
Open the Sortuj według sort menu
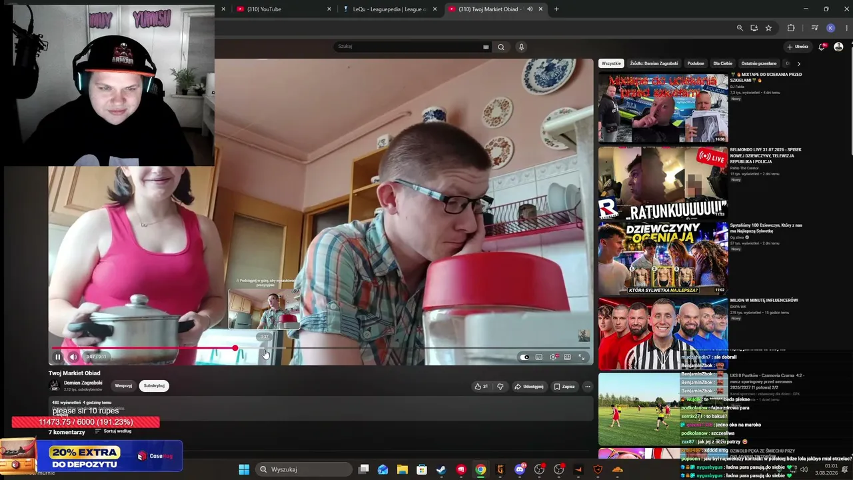(x=113, y=431)
